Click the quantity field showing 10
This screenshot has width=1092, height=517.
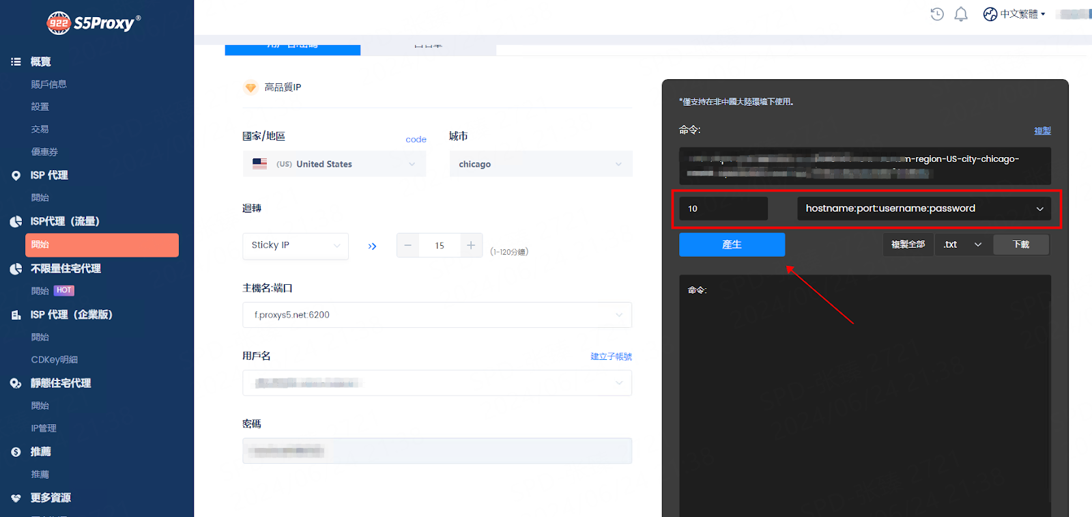723,208
